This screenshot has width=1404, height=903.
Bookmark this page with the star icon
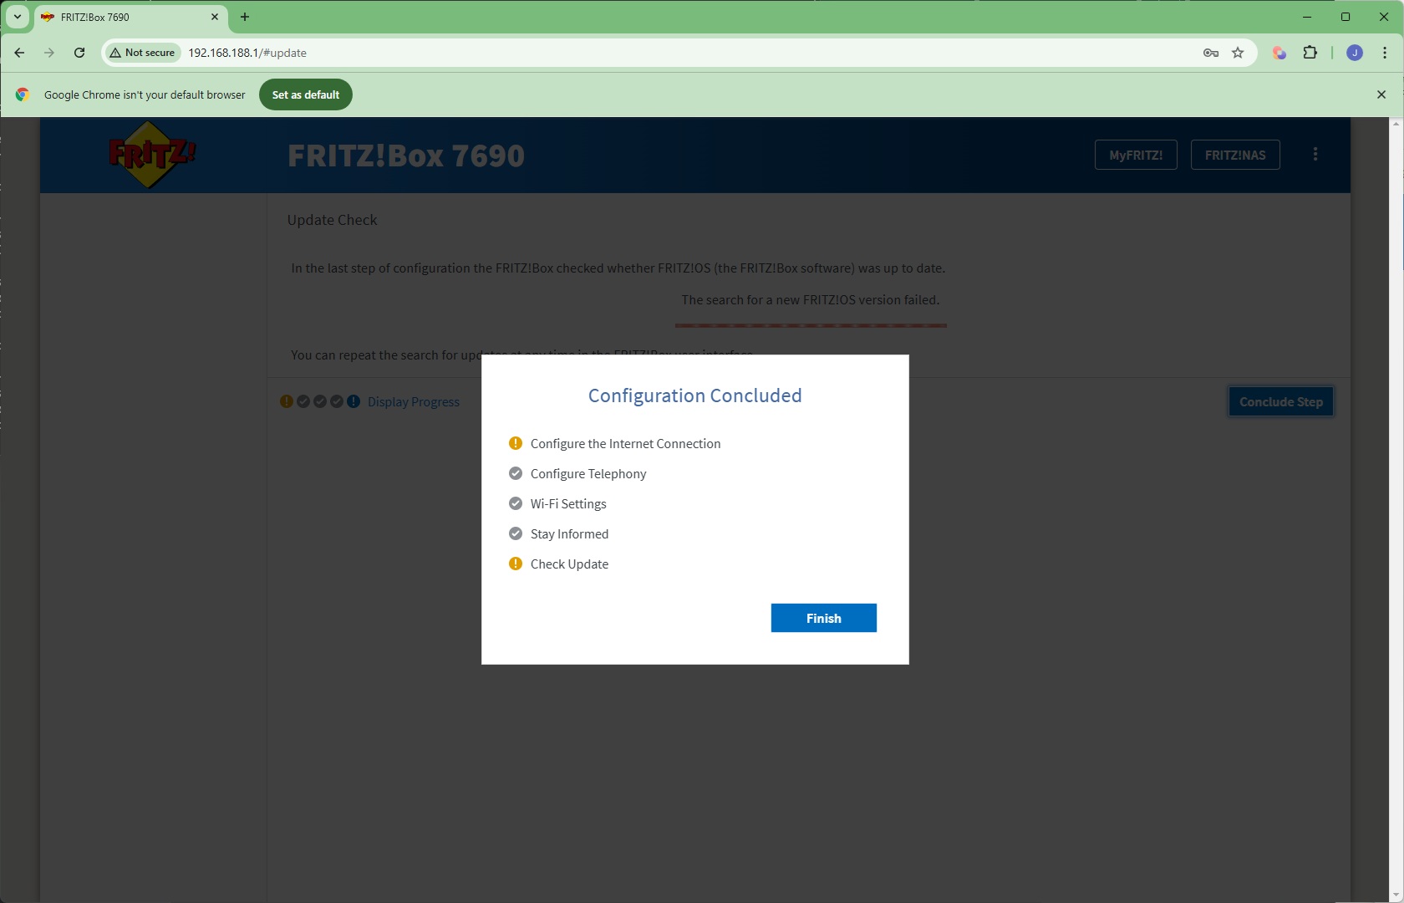(1238, 53)
